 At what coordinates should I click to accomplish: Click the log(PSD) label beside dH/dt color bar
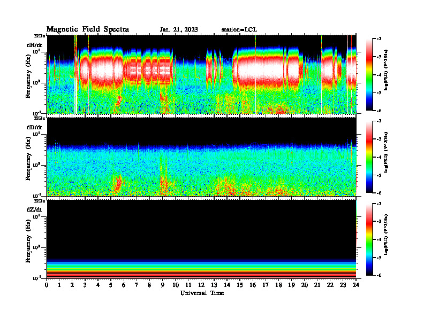(x=386, y=70)
